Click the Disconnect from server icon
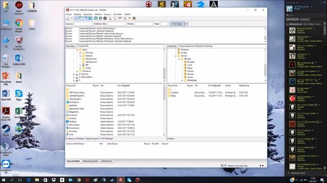Viewport: 327px width, 183px height. 110,18
